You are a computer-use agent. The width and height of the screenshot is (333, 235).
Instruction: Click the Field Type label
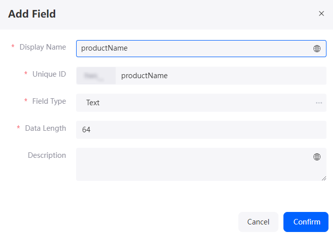coord(49,101)
